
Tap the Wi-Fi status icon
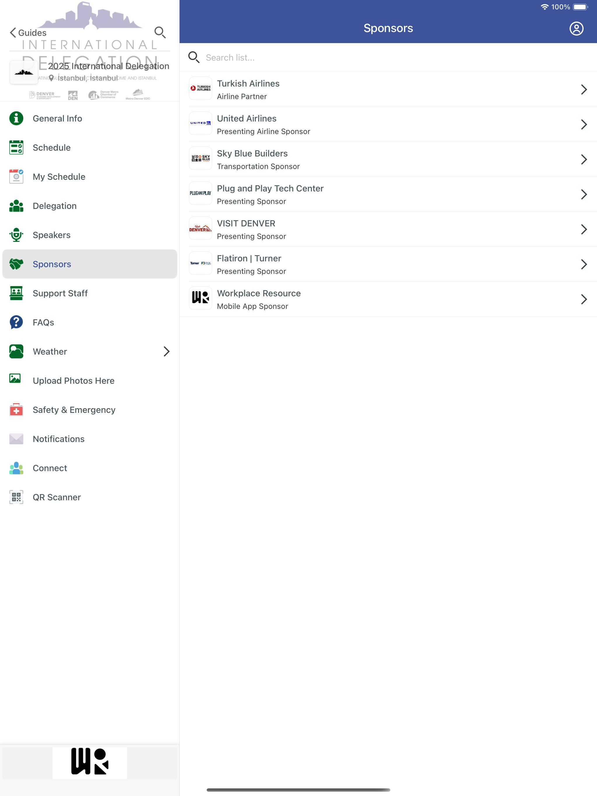tap(545, 7)
